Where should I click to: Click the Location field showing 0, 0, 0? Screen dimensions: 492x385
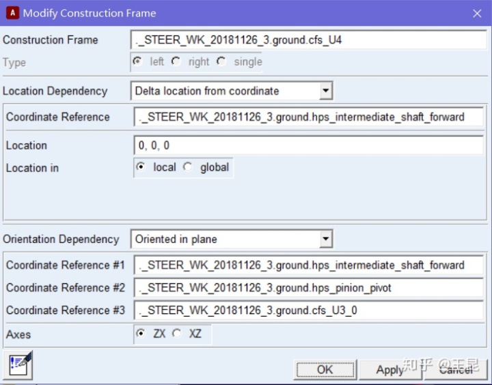pos(308,145)
